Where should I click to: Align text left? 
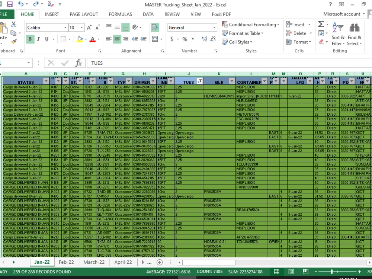tap(109, 39)
